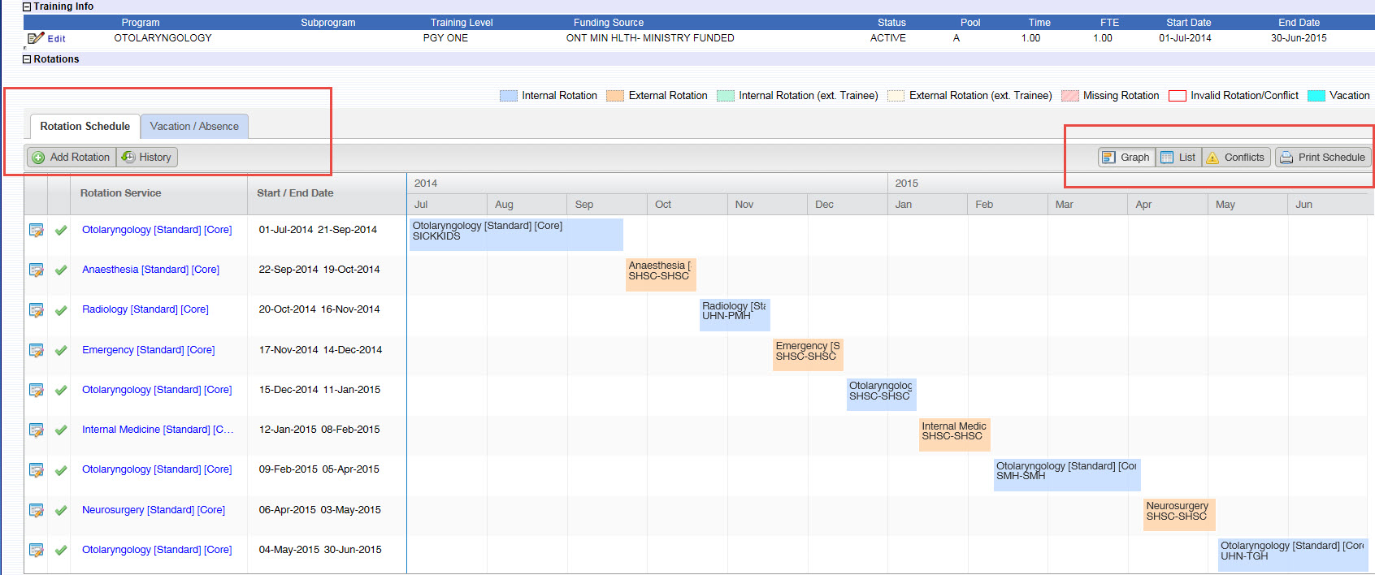Image resolution: width=1375 pixels, height=575 pixels.
Task: Click the edit icon for Radiology rotation row
Action: coord(36,309)
